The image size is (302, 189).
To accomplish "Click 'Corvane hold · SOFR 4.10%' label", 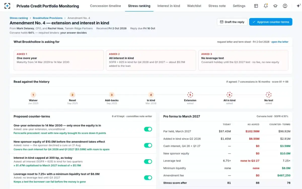I will [x=273, y=116].
